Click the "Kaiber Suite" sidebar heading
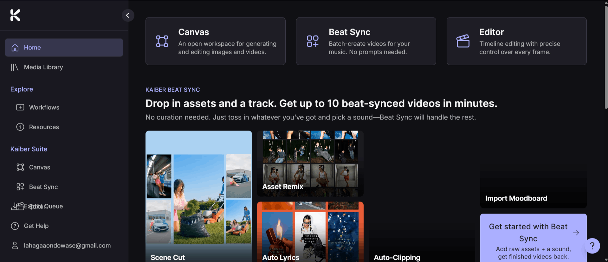608x262 pixels. pyautogui.click(x=29, y=149)
